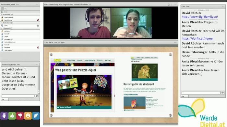Click the Vorstellungsrunde message input field

click(18, 96)
